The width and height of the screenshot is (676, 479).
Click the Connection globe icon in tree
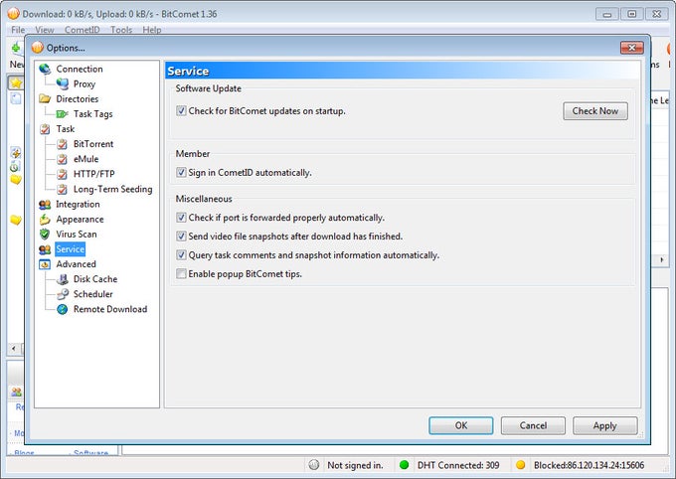coord(45,69)
